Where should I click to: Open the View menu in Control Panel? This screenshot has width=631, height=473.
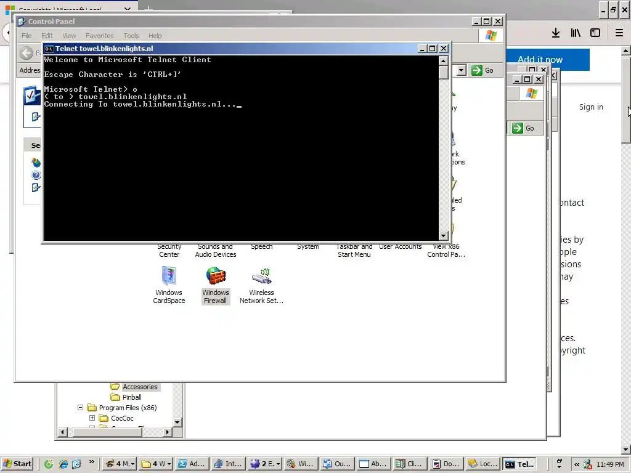[x=69, y=36]
